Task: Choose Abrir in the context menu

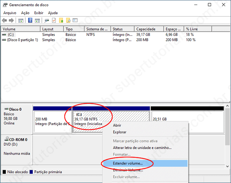Action: pyautogui.click(x=145, y=125)
